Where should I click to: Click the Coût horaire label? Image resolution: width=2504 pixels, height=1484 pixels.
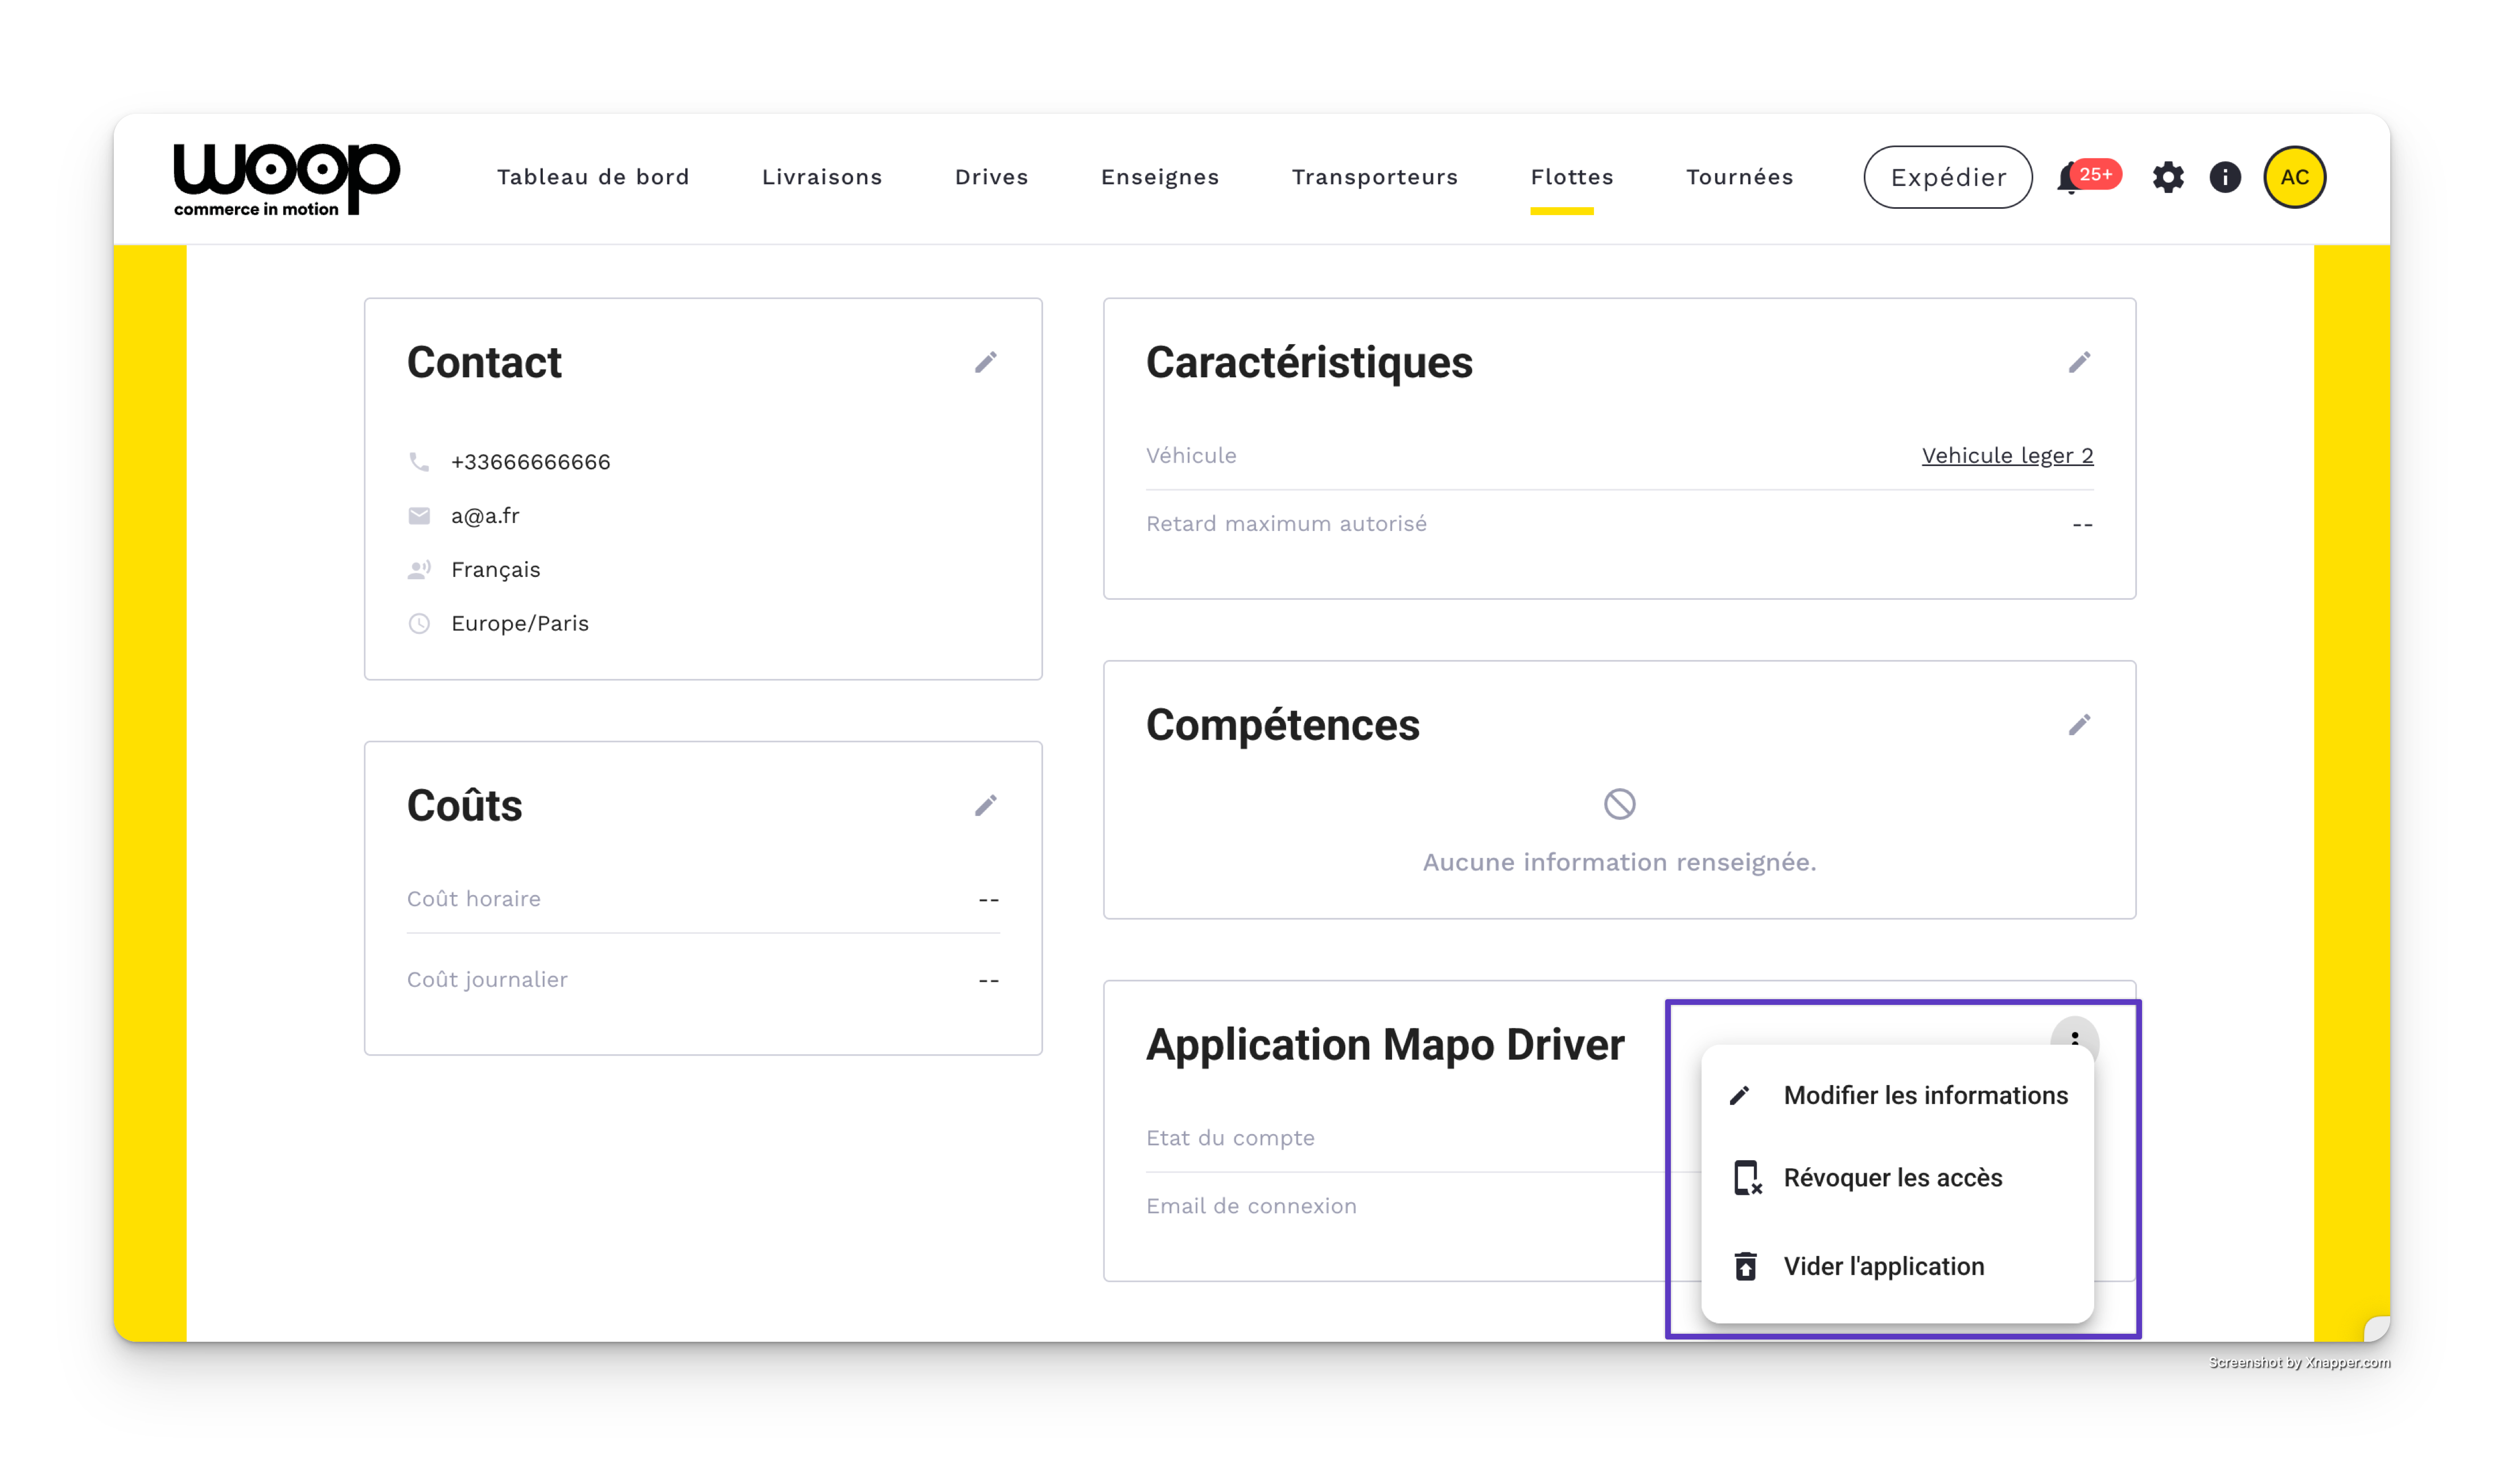(x=473, y=899)
